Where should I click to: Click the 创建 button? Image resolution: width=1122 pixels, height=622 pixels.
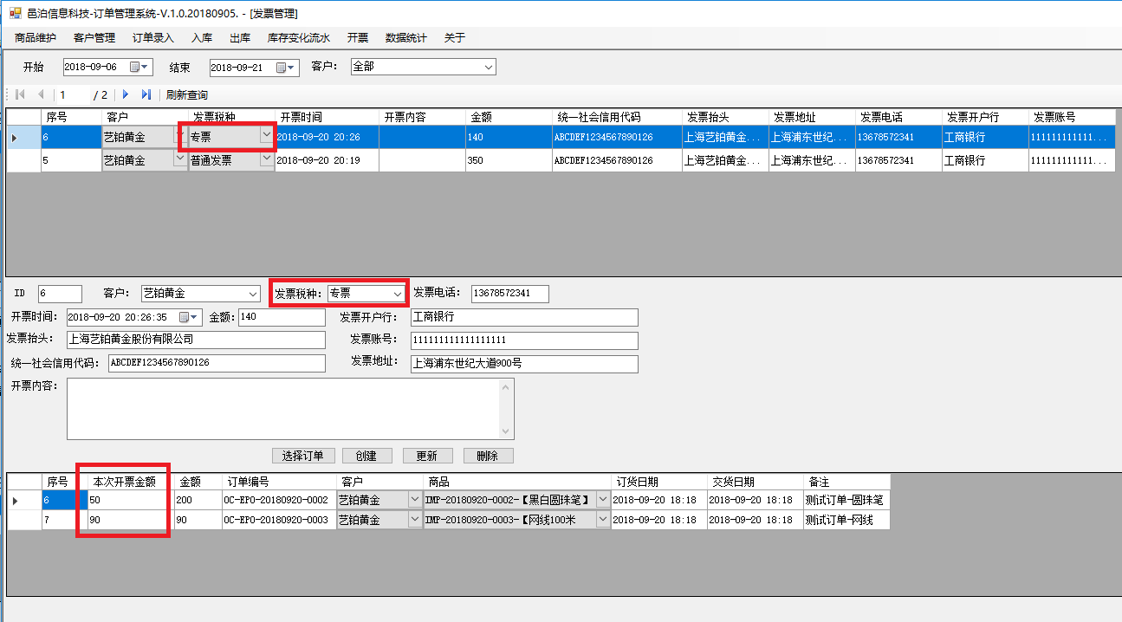366,456
